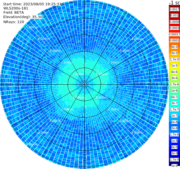180x169 pixels.
Task: Click the lower-left 4.00km range label
Action: (x=43, y=133)
